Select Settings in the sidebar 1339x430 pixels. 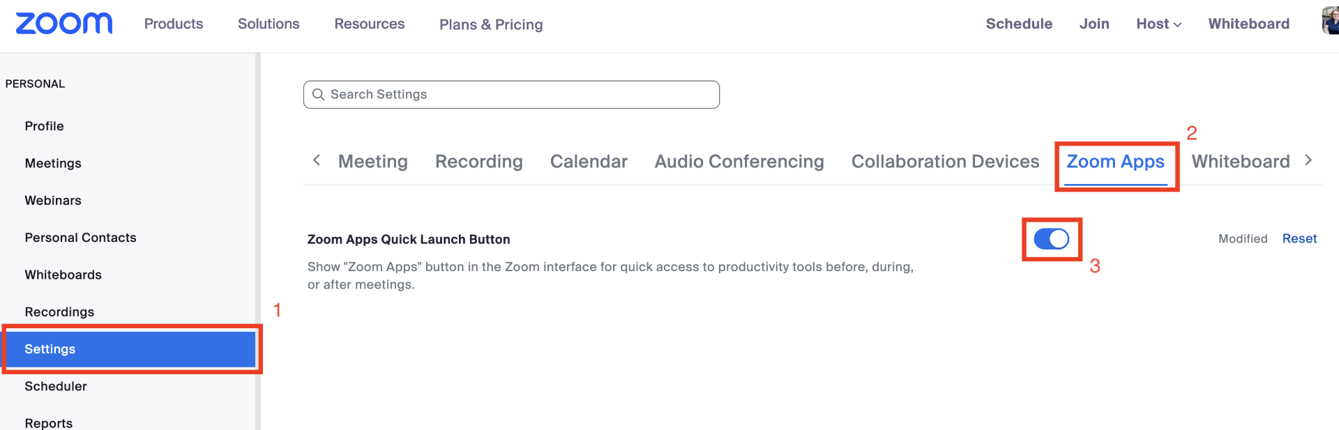click(x=50, y=349)
